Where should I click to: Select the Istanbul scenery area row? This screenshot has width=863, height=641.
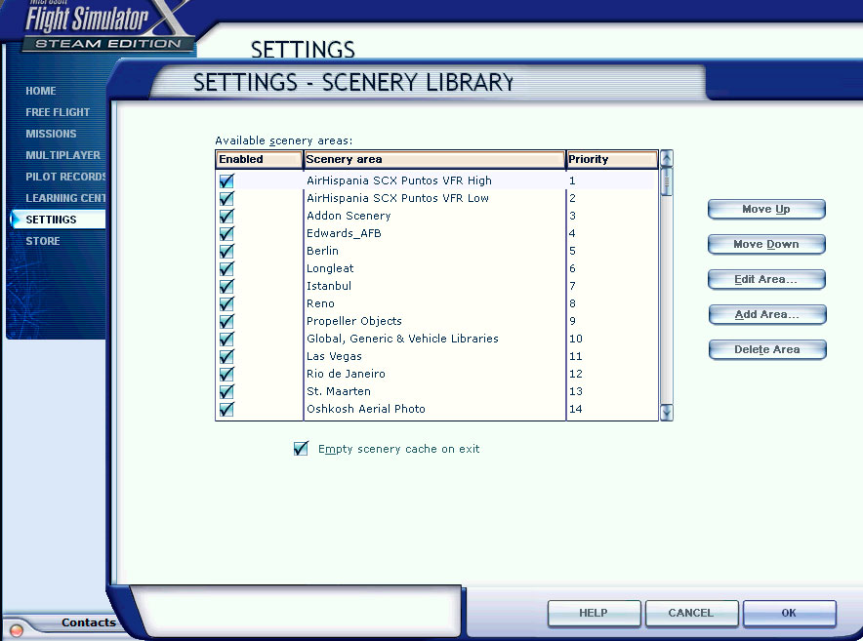[327, 286]
